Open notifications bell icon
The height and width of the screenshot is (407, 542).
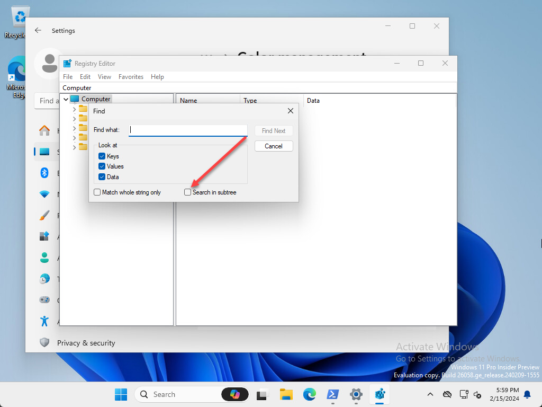(x=528, y=394)
